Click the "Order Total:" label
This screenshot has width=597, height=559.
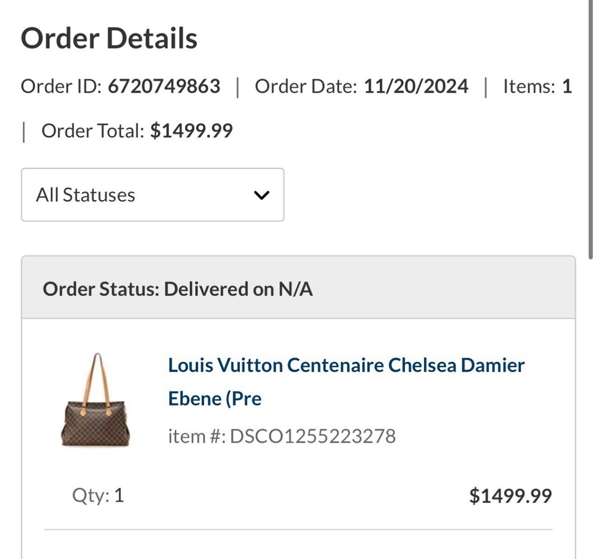click(93, 130)
